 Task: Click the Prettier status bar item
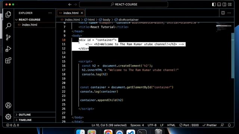209,125
